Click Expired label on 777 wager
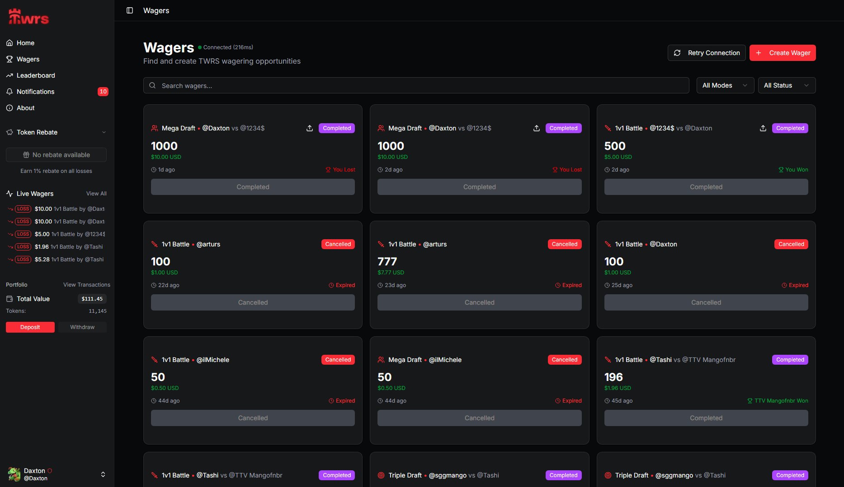844x487 pixels. tap(568, 285)
